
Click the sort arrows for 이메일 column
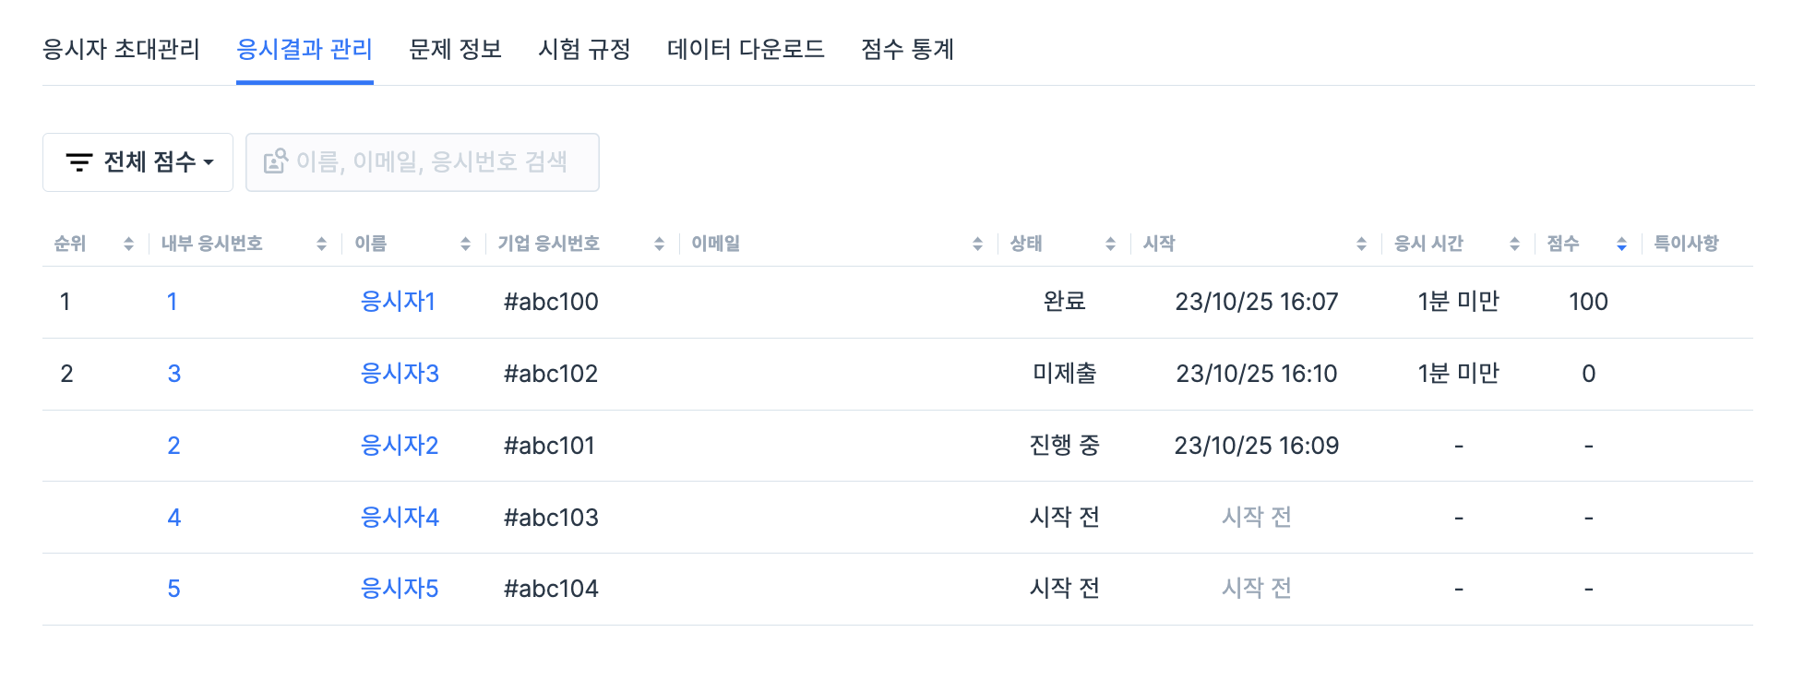(x=977, y=244)
